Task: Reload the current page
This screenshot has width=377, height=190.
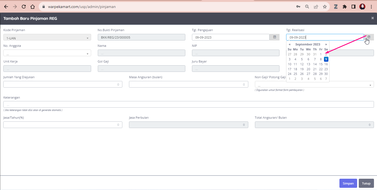Action: click(x=24, y=7)
